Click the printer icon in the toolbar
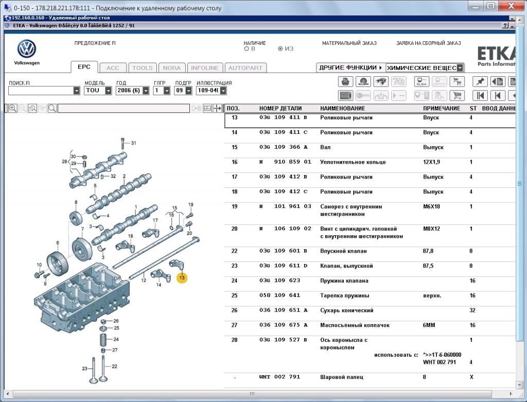 coord(345,82)
